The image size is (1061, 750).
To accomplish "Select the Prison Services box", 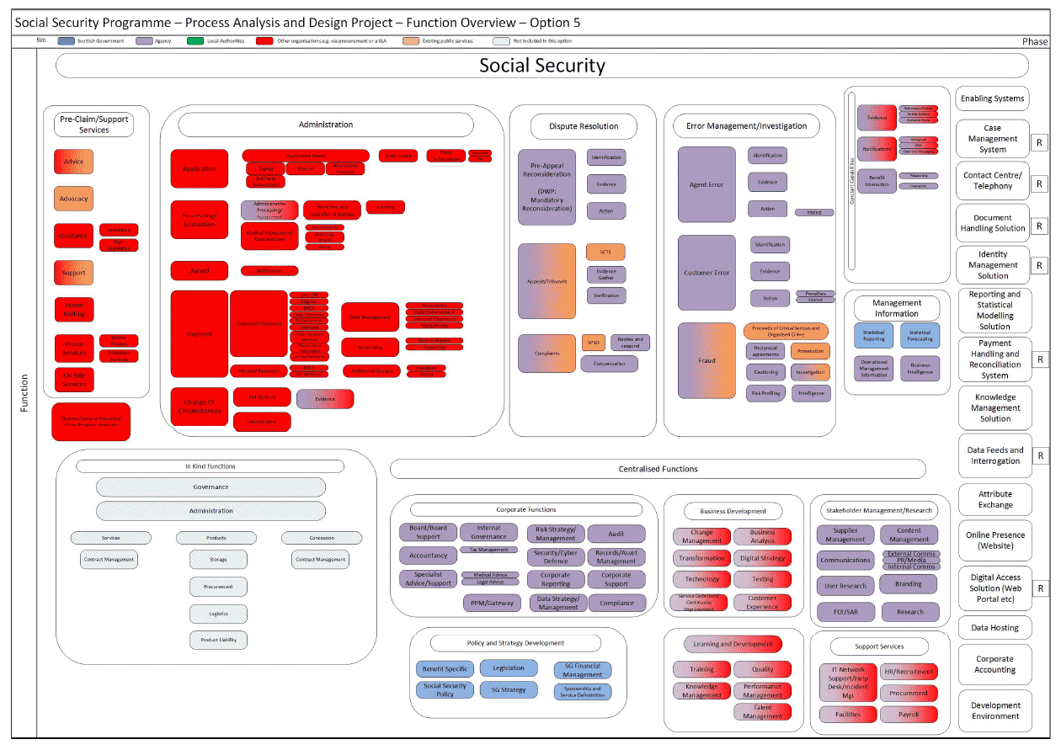I will pos(74,348).
